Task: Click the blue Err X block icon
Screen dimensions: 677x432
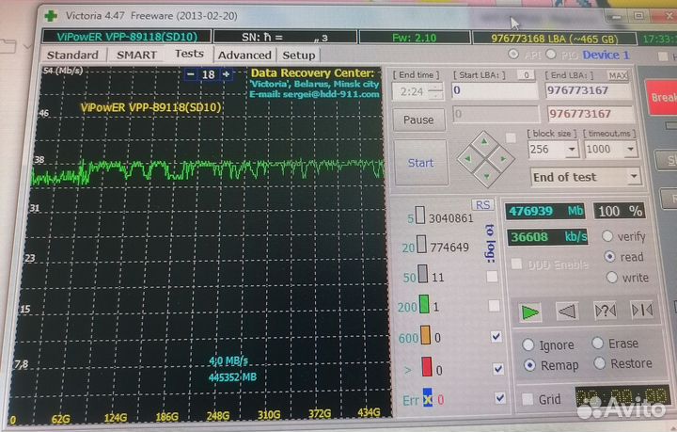Action: (x=427, y=398)
